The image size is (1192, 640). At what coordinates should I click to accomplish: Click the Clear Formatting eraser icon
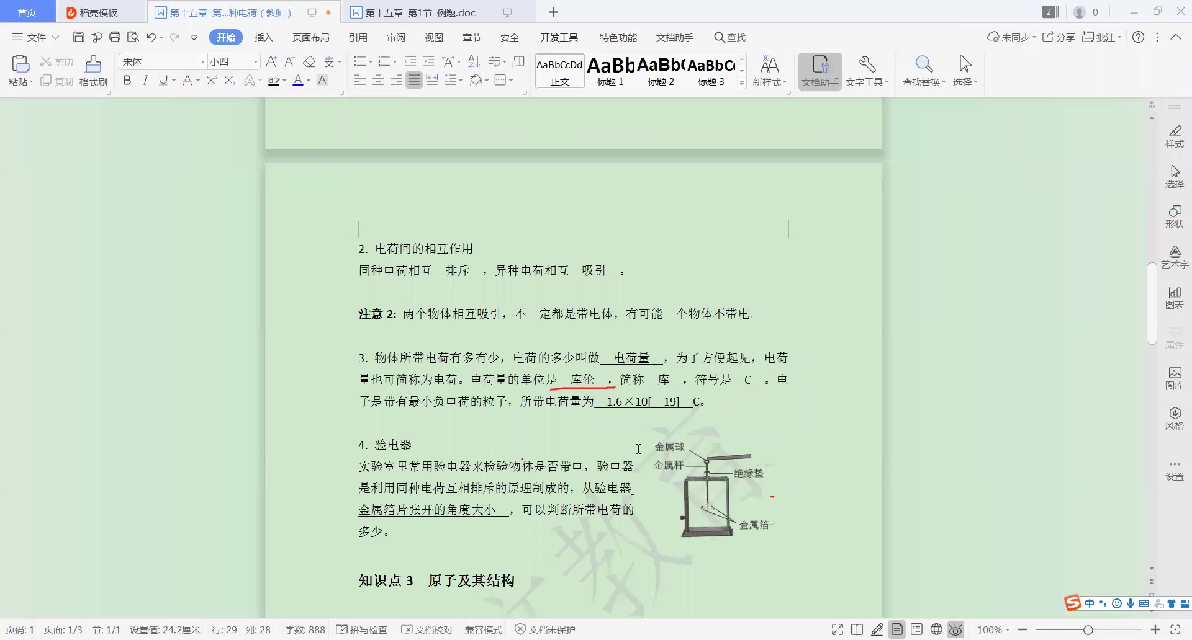[309, 61]
